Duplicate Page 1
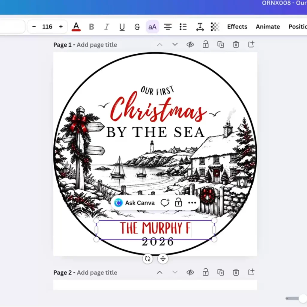Viewport: 307px width, 307px height. coord(221,45)
